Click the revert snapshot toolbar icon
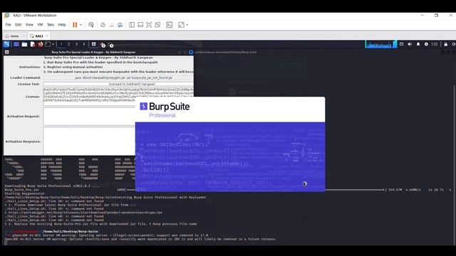 tap(111, 25)
